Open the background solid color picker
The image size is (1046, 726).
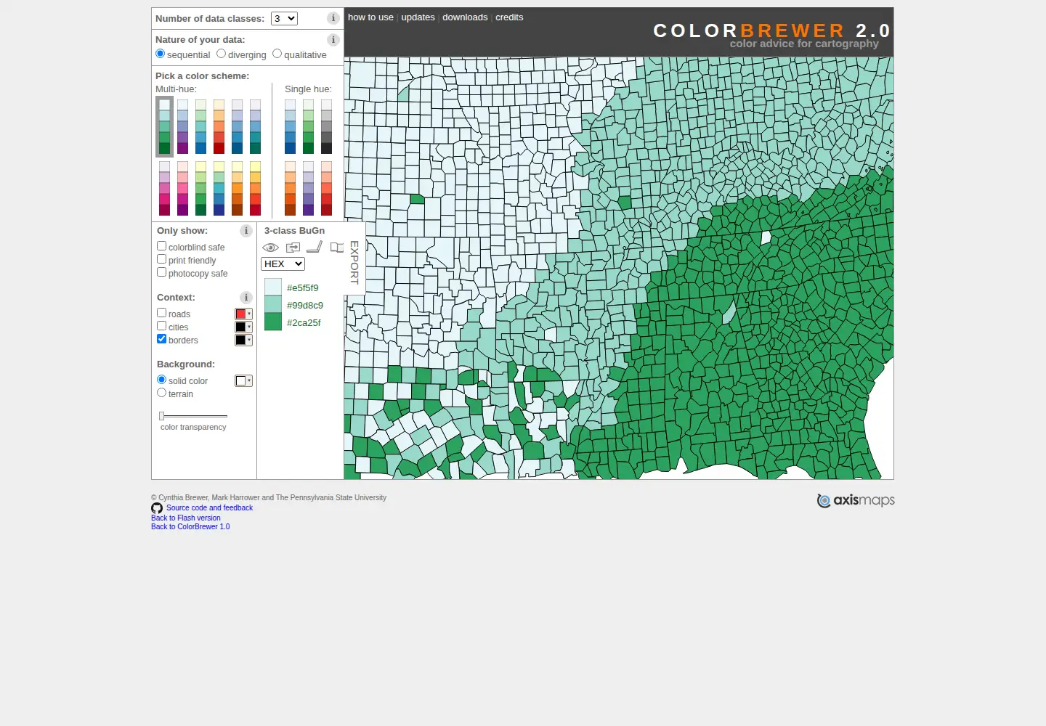(243, 381)
